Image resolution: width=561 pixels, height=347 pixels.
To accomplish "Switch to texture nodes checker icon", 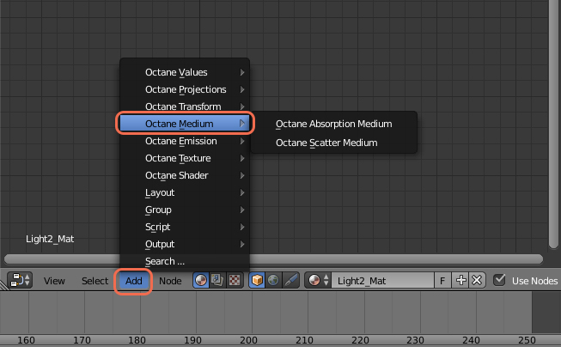I will [234, 280].
